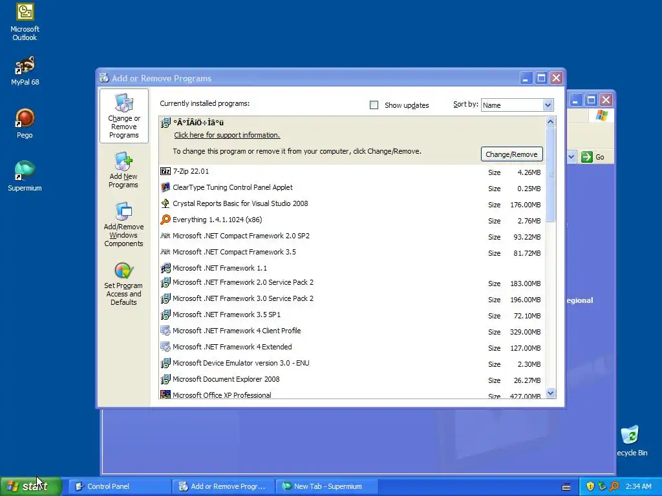Select the .NET Framework 3.5 SP1 icon

(165, 315)
